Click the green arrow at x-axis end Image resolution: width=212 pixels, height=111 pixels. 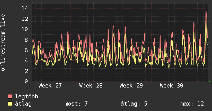point(209,81)
